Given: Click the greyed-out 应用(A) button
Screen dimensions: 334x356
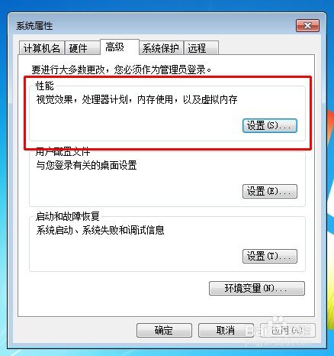Looking at the screenshot, I should tap(287, 331).
